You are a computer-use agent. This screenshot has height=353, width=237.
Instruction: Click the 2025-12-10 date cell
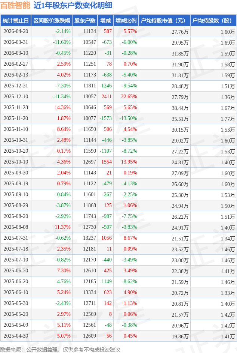[x=16, y=97]
